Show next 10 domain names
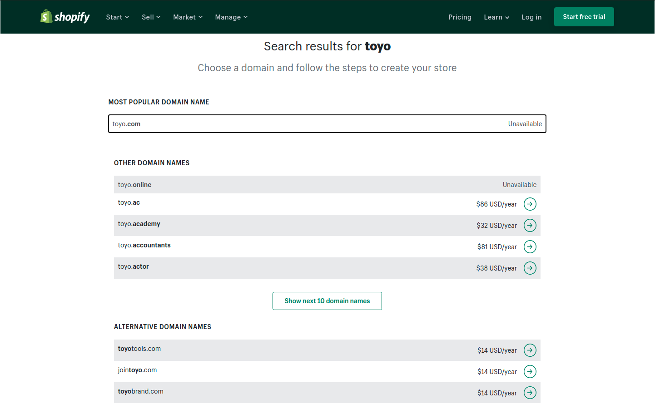655x404 pixels. (327, 301)
